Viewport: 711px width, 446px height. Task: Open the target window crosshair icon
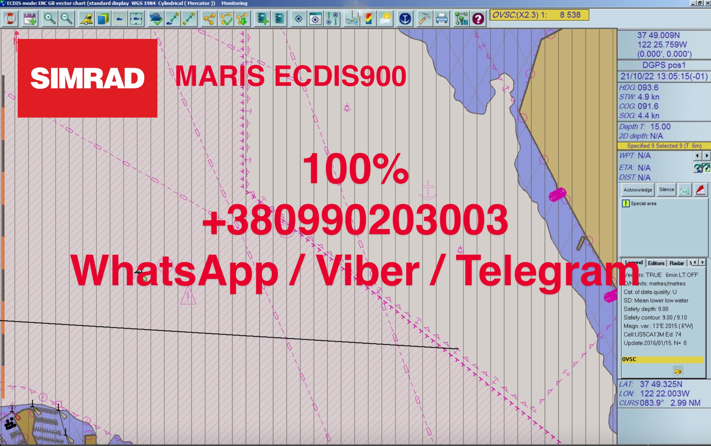point(315,19)
